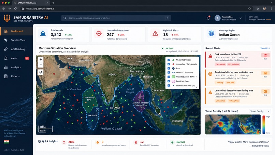Toggle Ports layer checkbox
The width and height of the screenshot is (275, 155).
[x=169, y=69]
